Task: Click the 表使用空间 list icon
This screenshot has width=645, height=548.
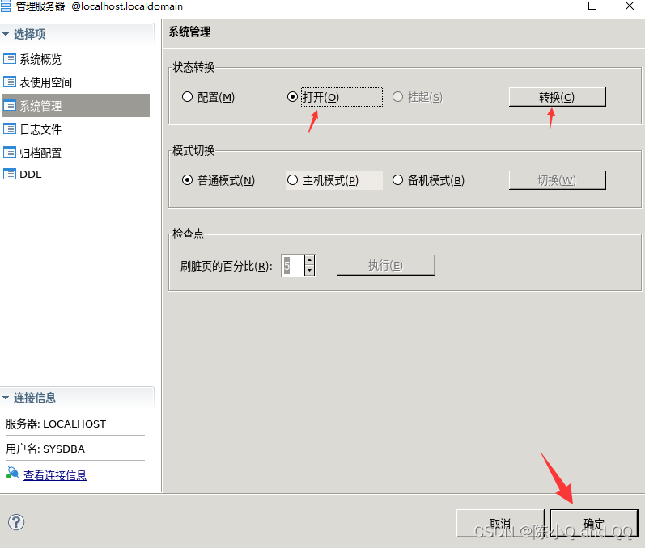Action: pyautogui.click(x=10, y=82)
